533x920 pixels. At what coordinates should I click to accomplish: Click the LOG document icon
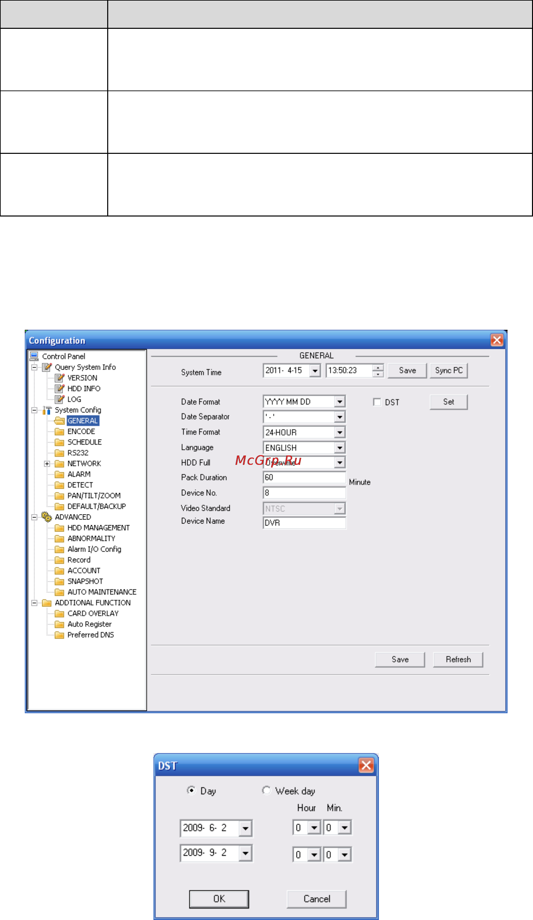(60, 399)
